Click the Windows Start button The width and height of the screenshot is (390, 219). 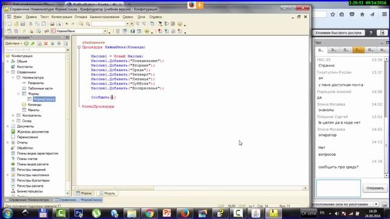[x=8, y=214]
